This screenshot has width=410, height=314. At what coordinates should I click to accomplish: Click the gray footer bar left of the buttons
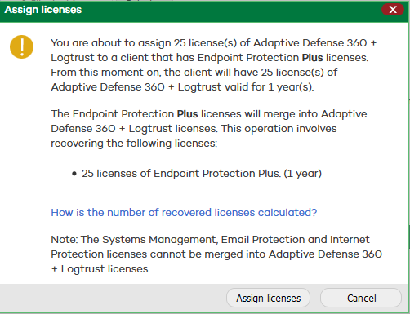tap(113, 298)
